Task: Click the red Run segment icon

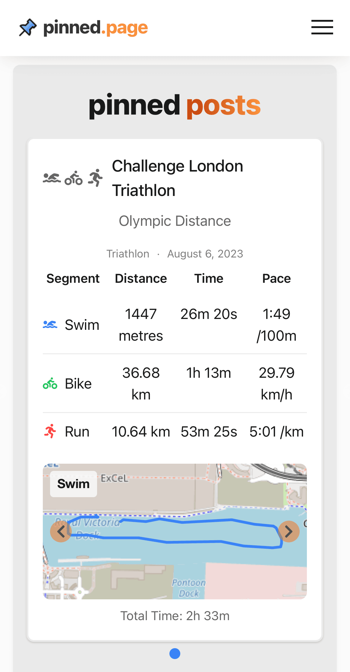Action: (x=50, y=431)
